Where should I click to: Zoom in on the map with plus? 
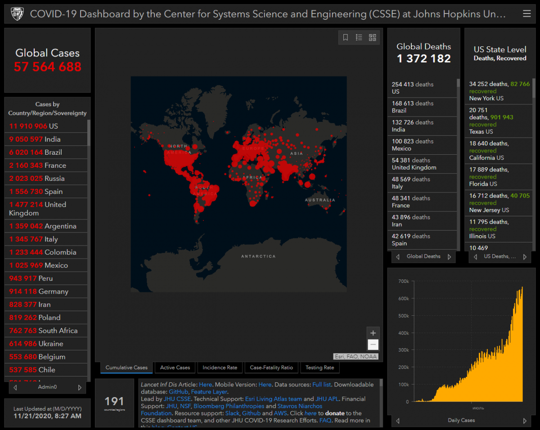[373, 333]
